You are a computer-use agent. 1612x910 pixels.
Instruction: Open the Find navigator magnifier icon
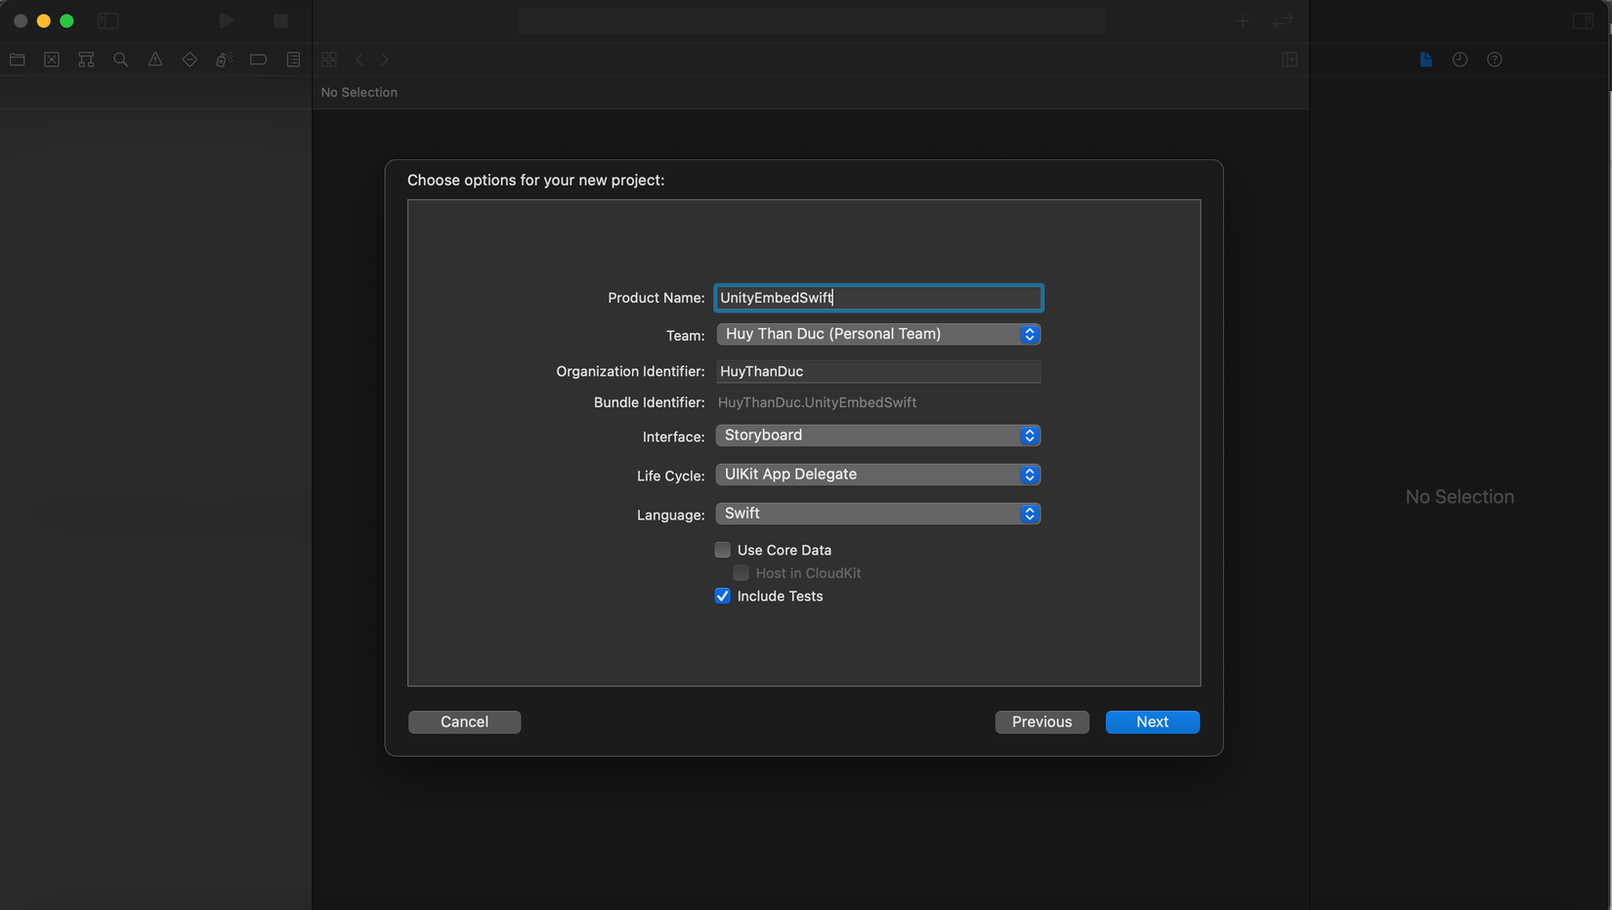121,60
